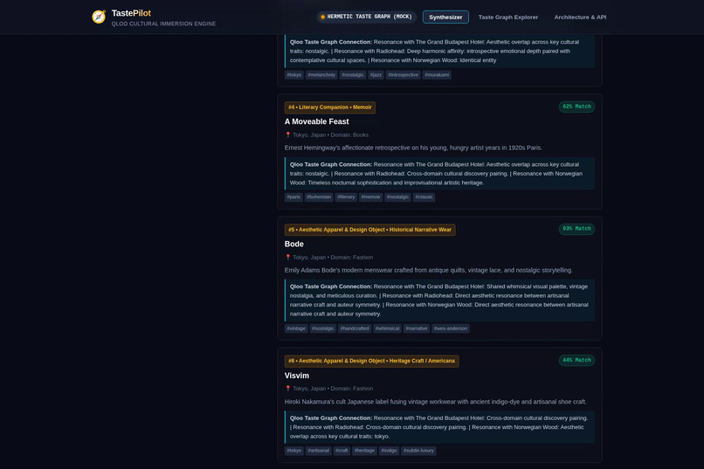
Task: Click the #indigo tag
Action: point(390,451)
